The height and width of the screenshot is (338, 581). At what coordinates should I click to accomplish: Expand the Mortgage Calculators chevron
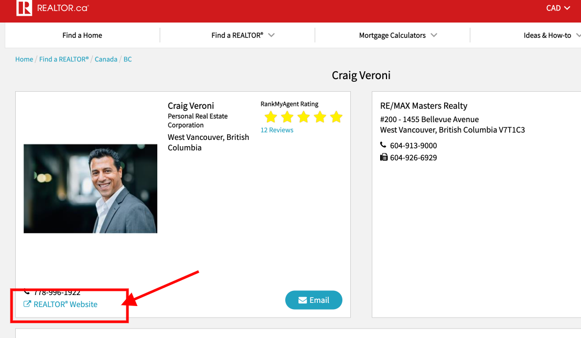[x=434, y=35]
